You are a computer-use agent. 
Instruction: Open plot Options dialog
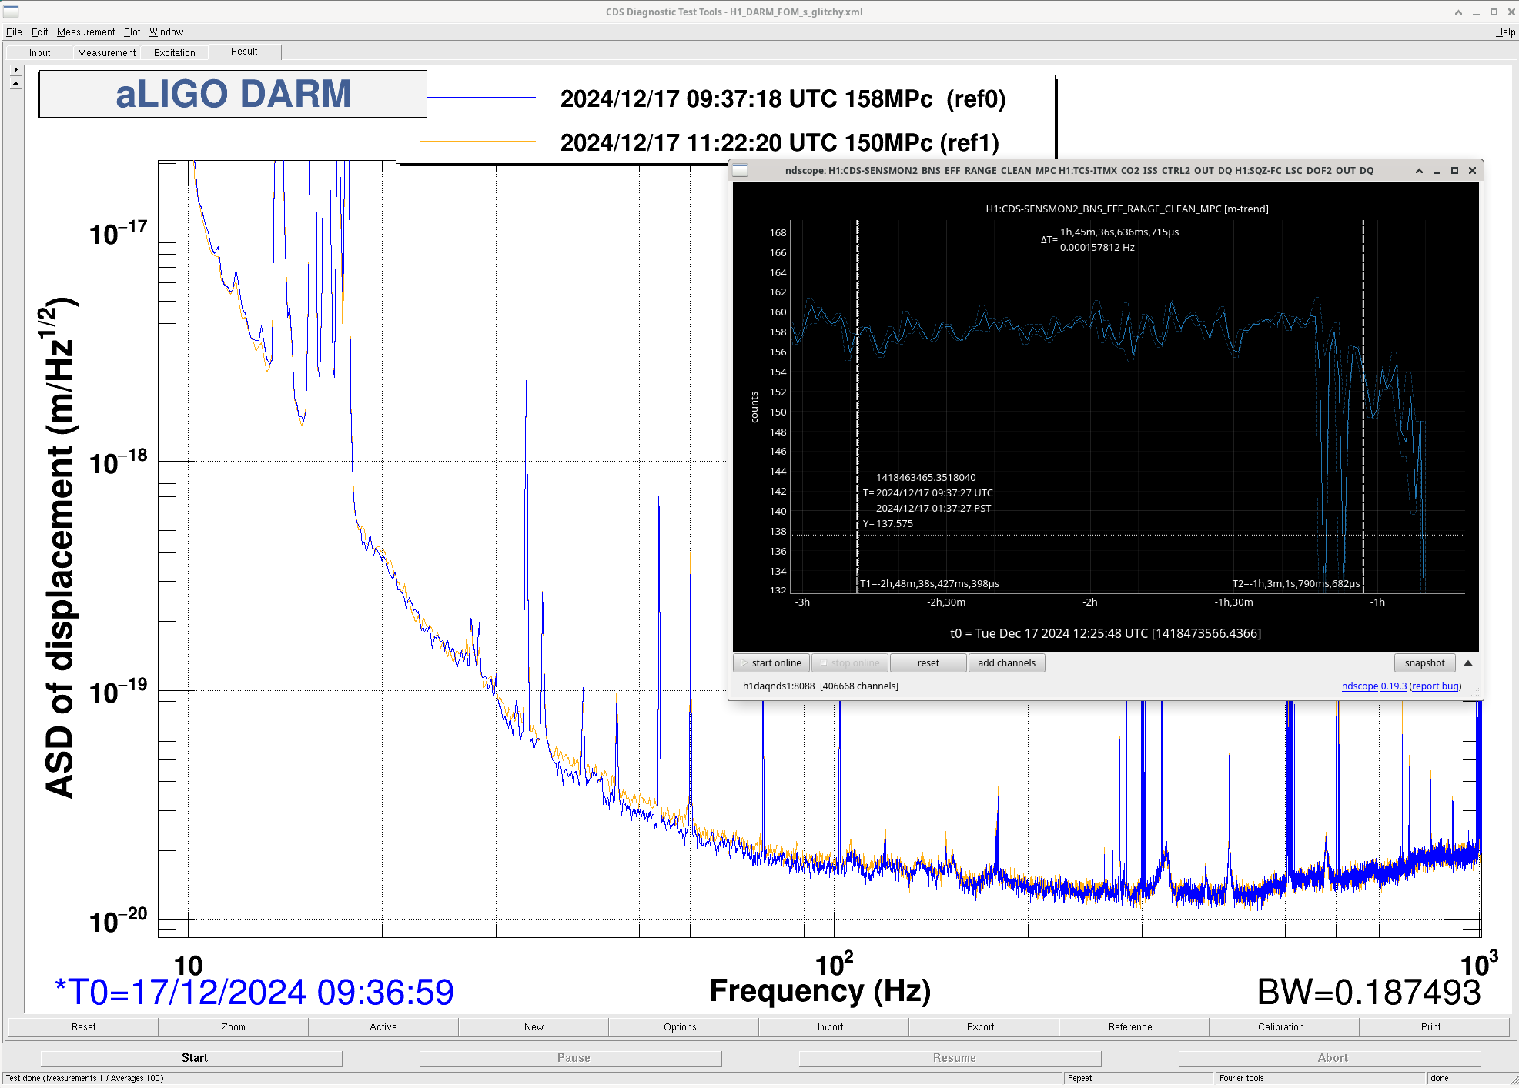(684, 1027)
